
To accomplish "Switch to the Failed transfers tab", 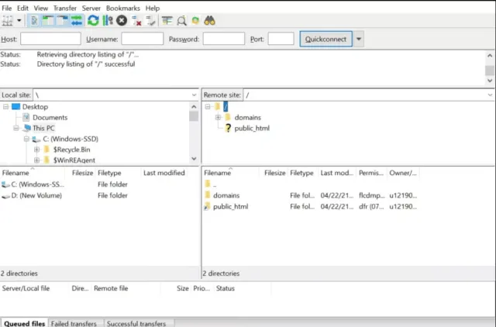I will (74, 322).
